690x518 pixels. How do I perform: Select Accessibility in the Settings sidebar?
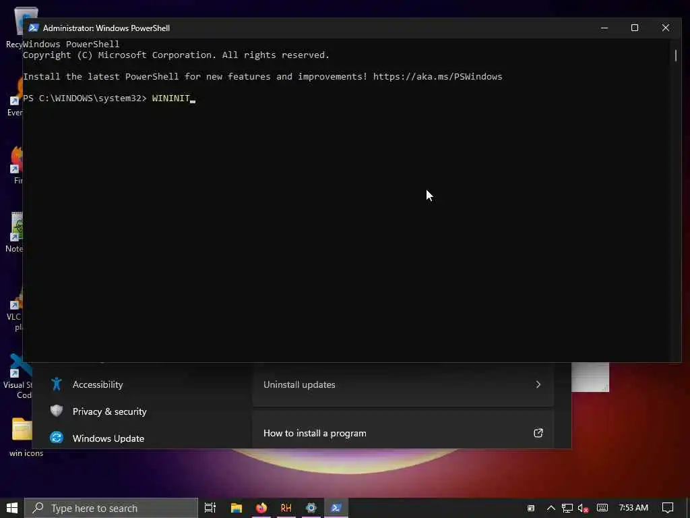[98, 384]
